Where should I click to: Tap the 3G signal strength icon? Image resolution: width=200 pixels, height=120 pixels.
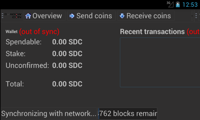[x=170, y=4]
